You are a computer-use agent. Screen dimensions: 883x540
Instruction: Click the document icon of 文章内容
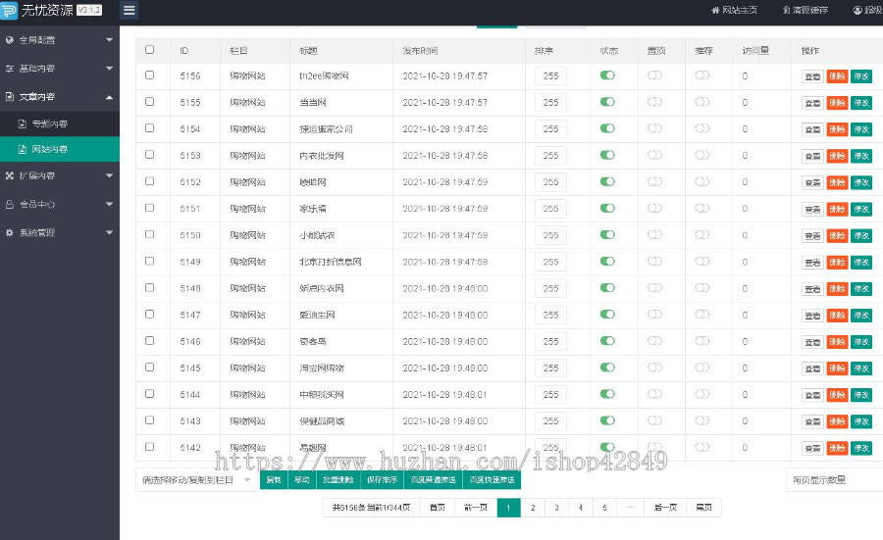10,97
